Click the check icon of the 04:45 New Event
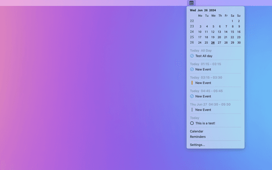This screenshot has height=170, width=272. pos(192,96)
